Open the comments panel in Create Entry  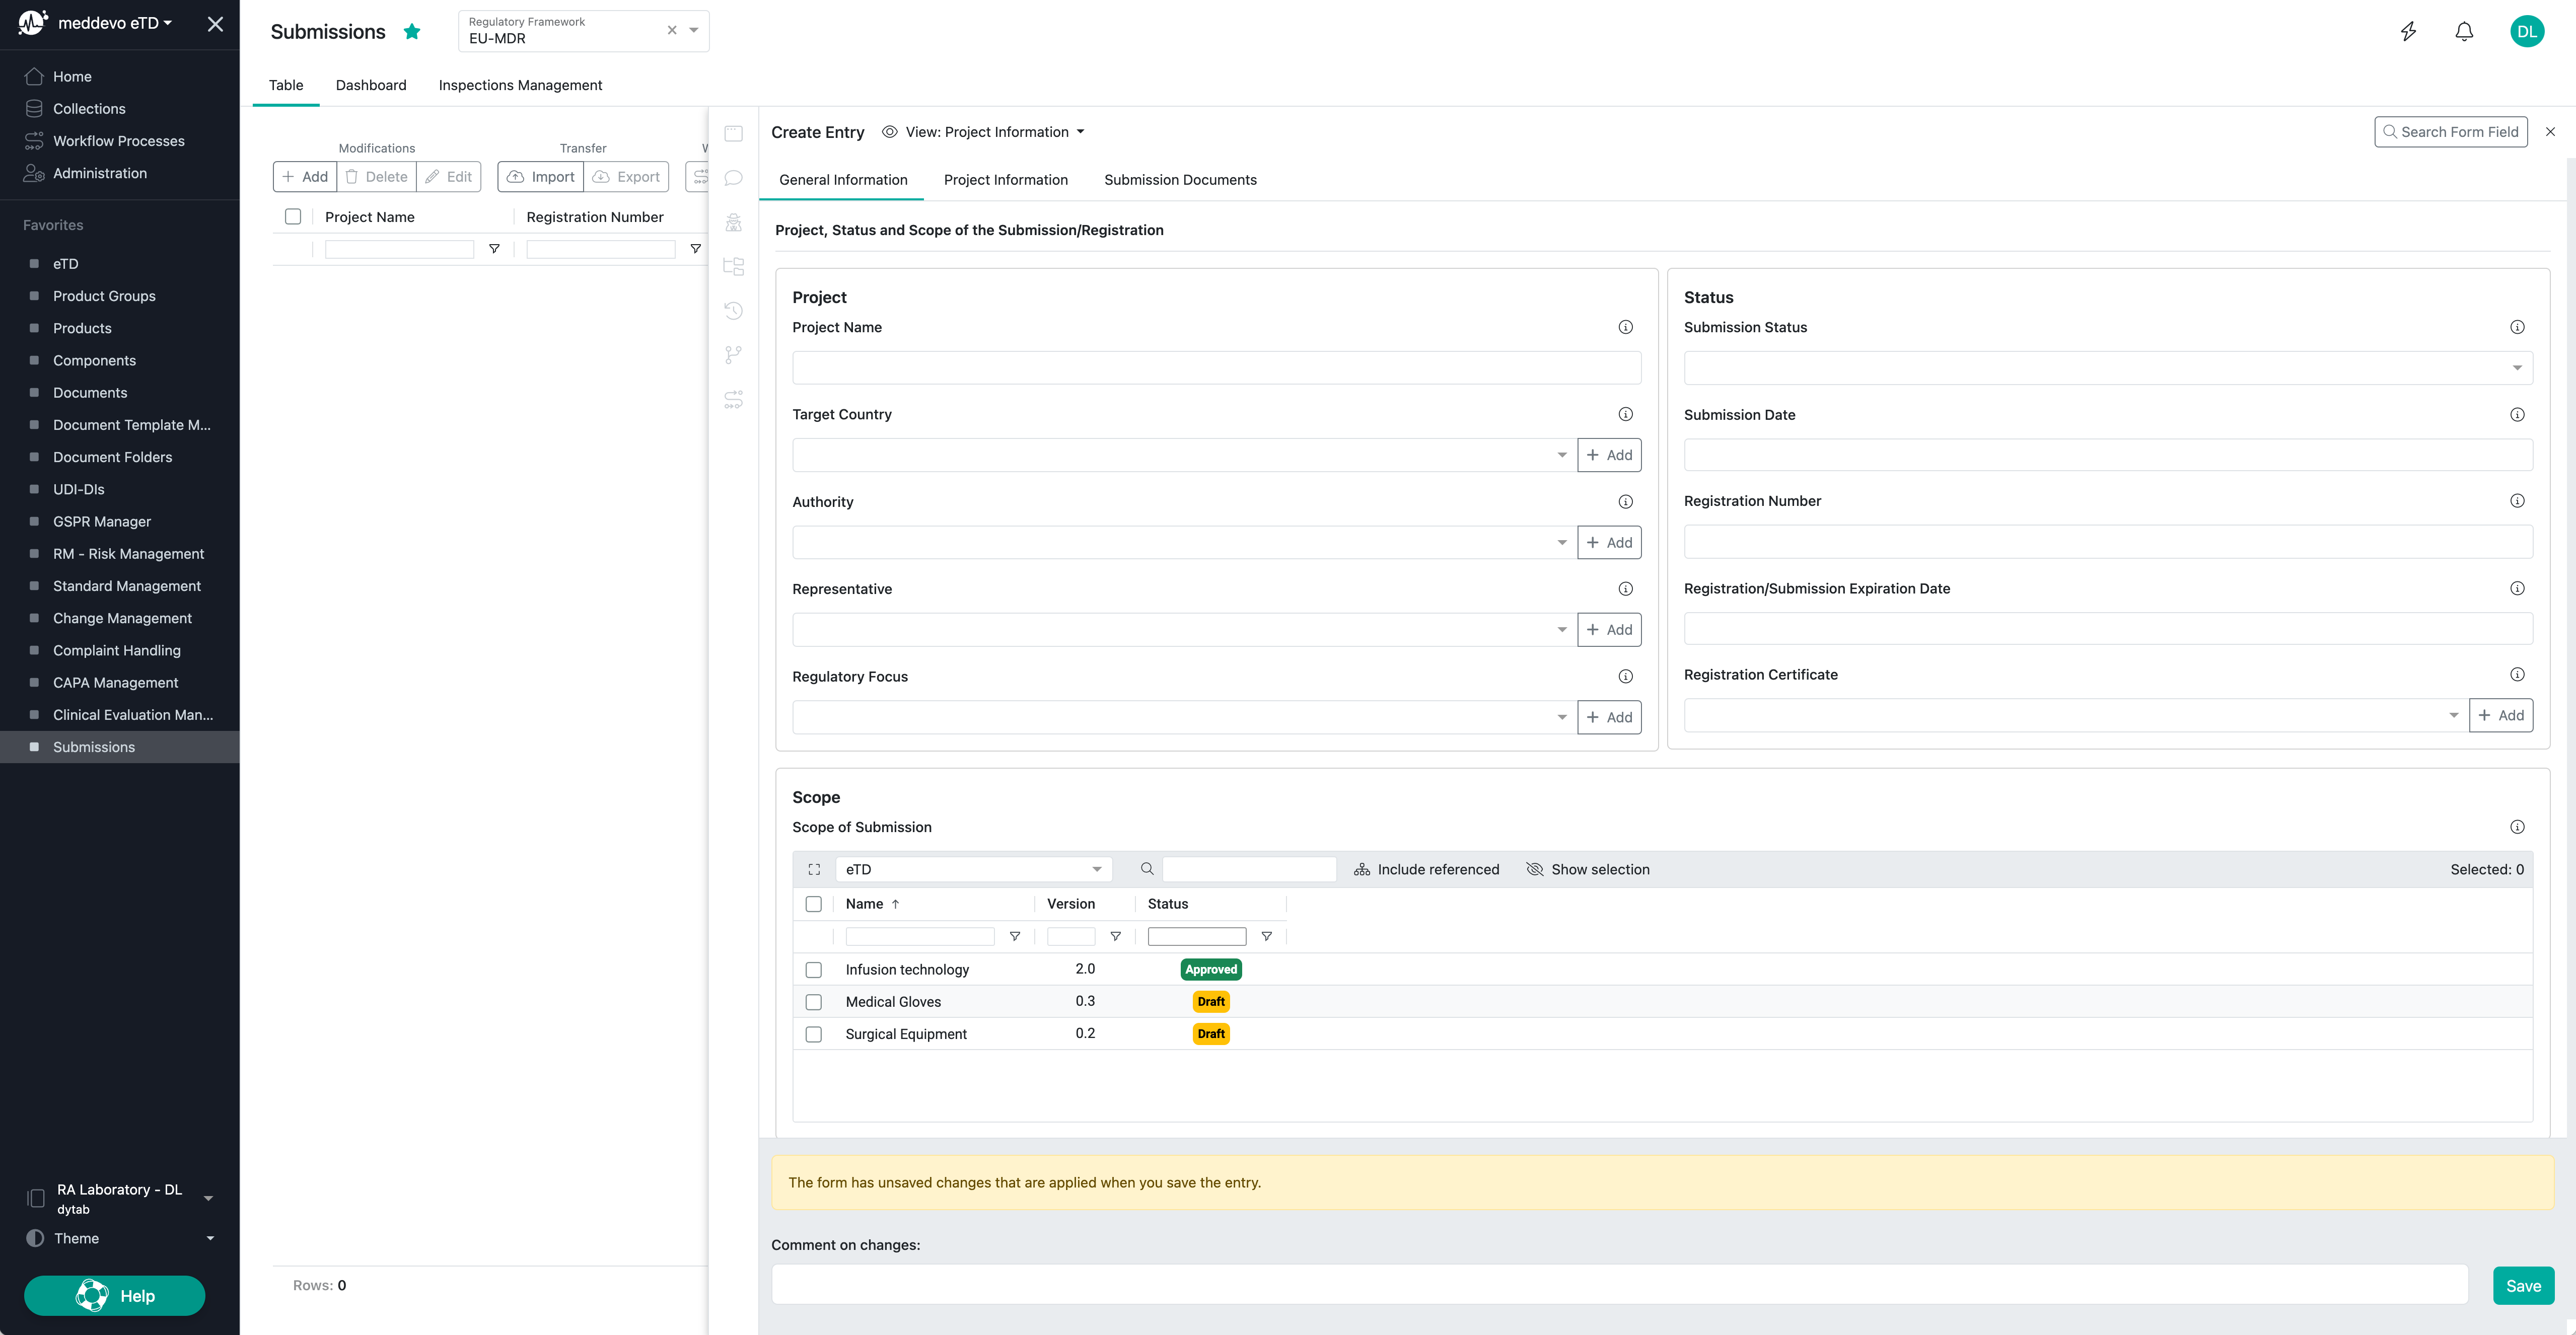coord(734,177)
